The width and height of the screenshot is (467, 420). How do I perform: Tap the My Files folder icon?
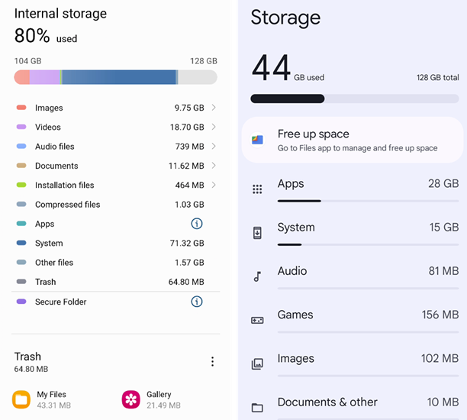pos(21,399)
